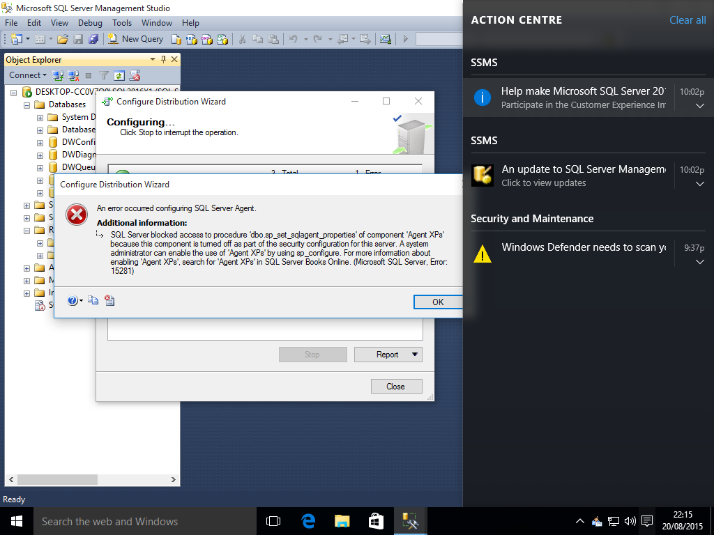Image resolution: width=714 pixels, height=535 pixels.
Task: Open the Debug menu
Action: [90, 23]
